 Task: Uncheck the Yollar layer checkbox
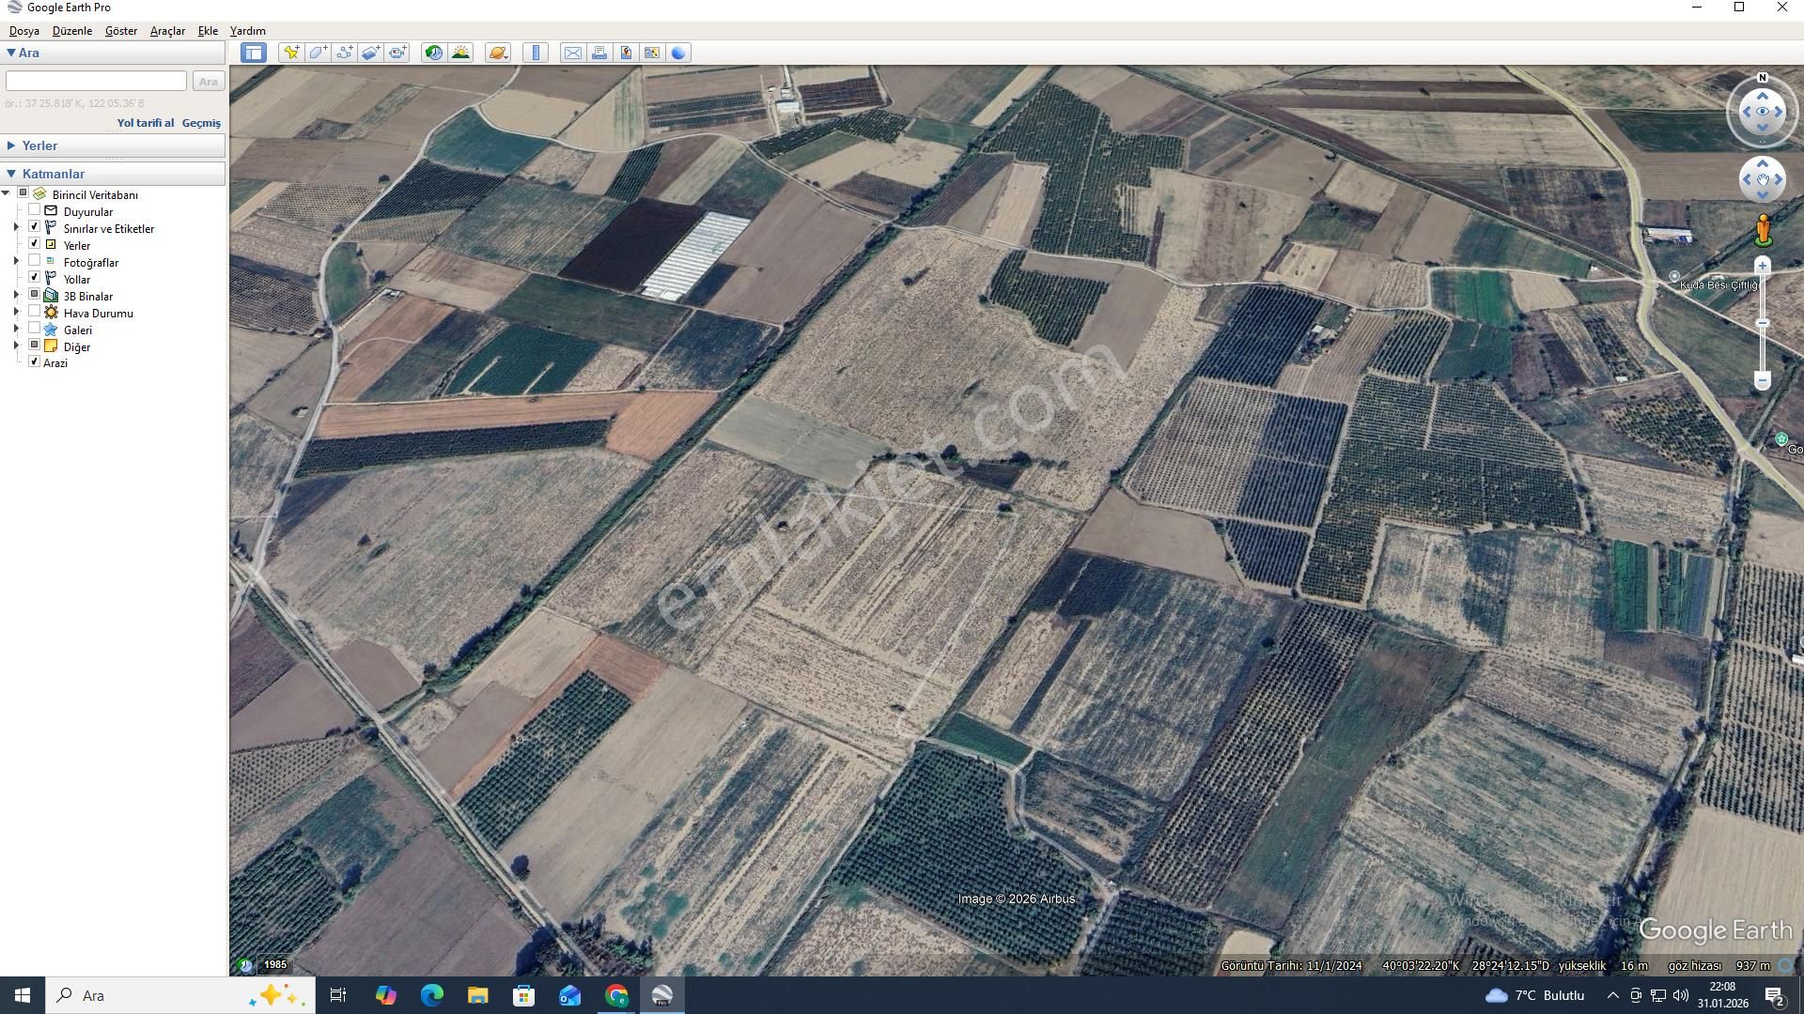pyautogui.click(x=35, y=278)
